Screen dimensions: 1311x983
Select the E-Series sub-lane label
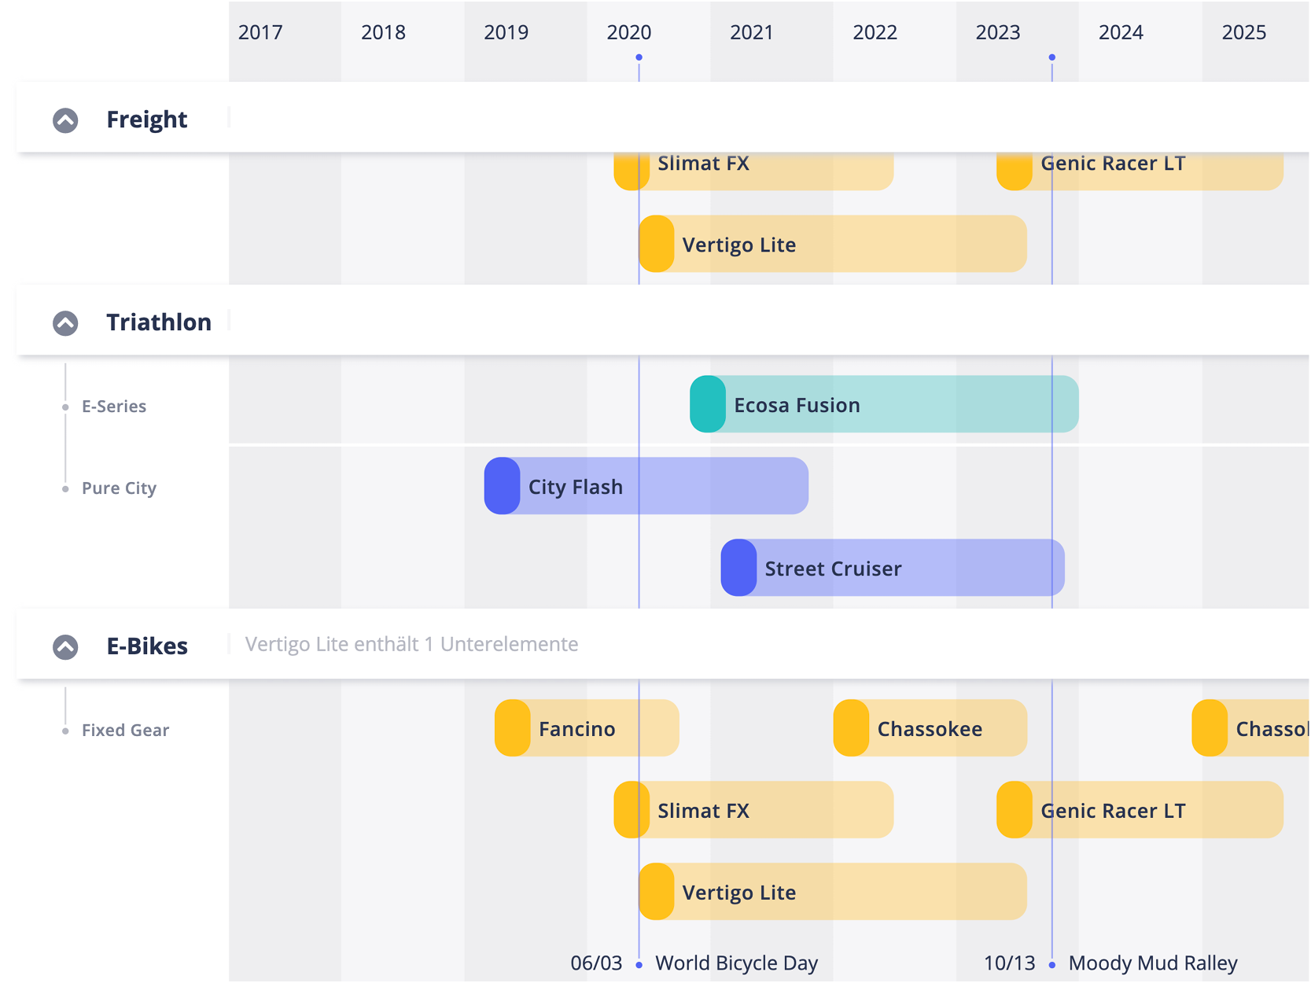pos(114,407)
